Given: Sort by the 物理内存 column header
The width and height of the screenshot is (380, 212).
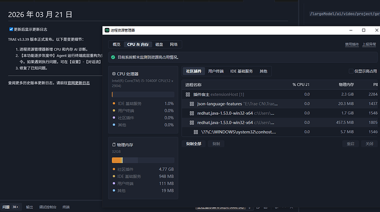Looking at the screenshot, I should [346, 85].
